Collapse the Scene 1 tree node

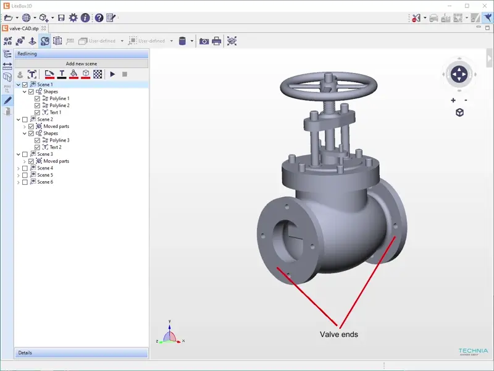19,85
